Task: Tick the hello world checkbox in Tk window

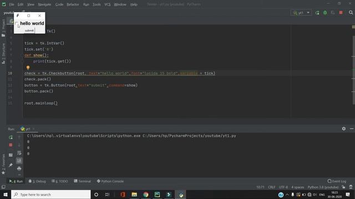Action: (x=17, y=23)
